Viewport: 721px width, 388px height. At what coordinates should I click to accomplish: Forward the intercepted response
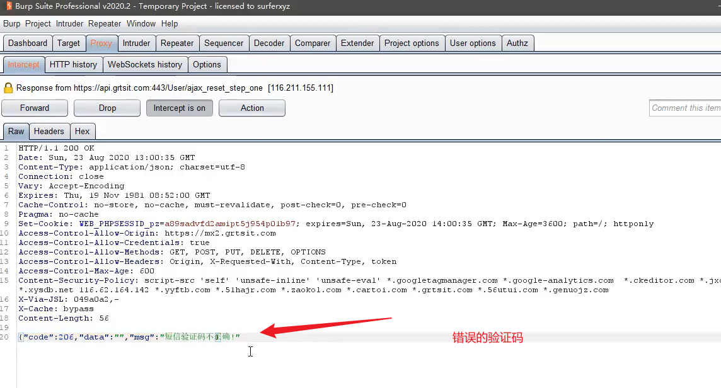tap(35, 108)
